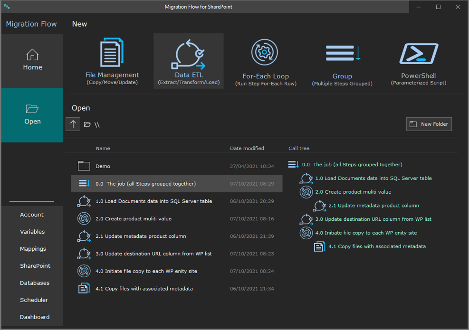Click ETL icon of 3.0 Update destination row

pos(84,254)
